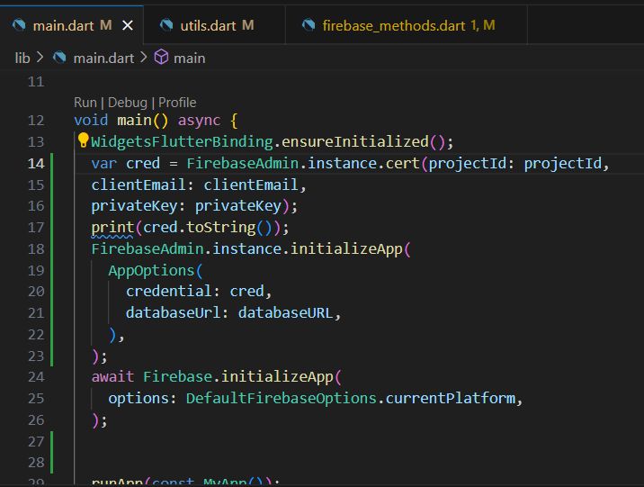
Task: Click Dart file icon on utils.dart tab
Action: coord(166,25)
